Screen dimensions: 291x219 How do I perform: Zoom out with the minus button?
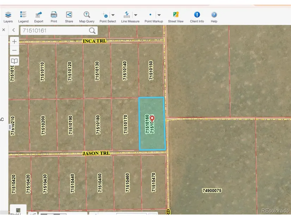point(14,51)
